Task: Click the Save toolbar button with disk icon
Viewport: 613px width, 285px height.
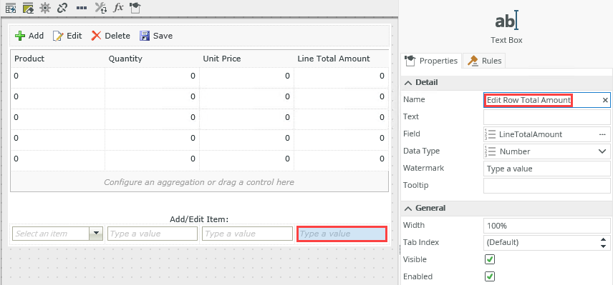Action: click(x=156, y=36)
